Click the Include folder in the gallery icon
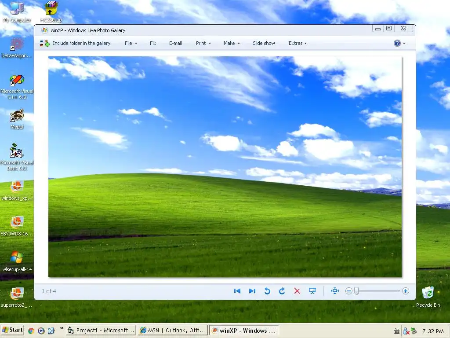 tap(45, 44)
